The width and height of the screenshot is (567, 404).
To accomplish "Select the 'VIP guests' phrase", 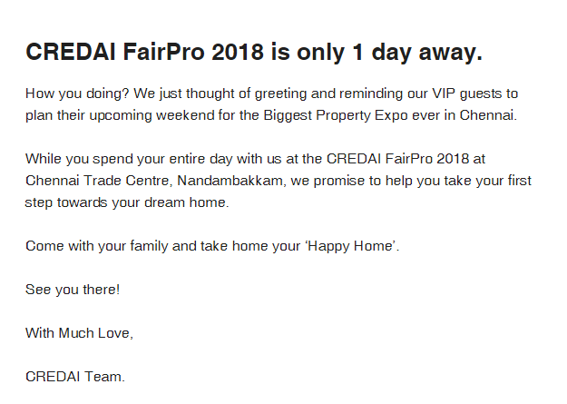I will coord(467,94).
